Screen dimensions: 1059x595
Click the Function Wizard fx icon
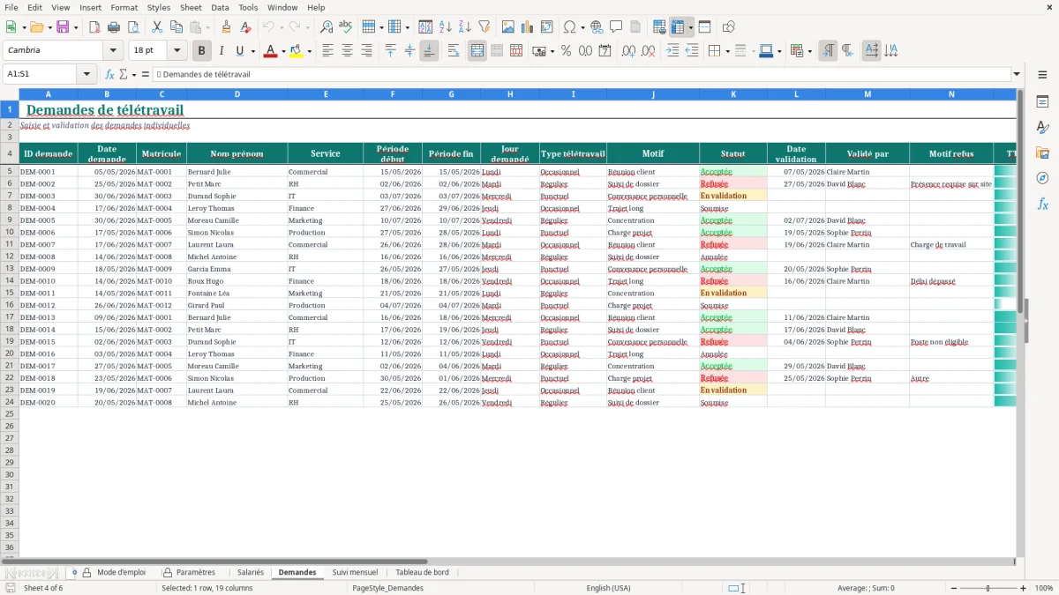coord(109,74)
